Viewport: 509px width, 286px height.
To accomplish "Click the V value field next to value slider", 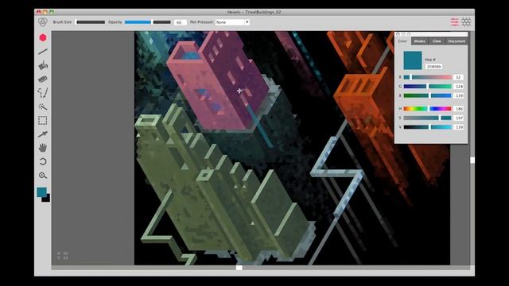I will [458, 127].
